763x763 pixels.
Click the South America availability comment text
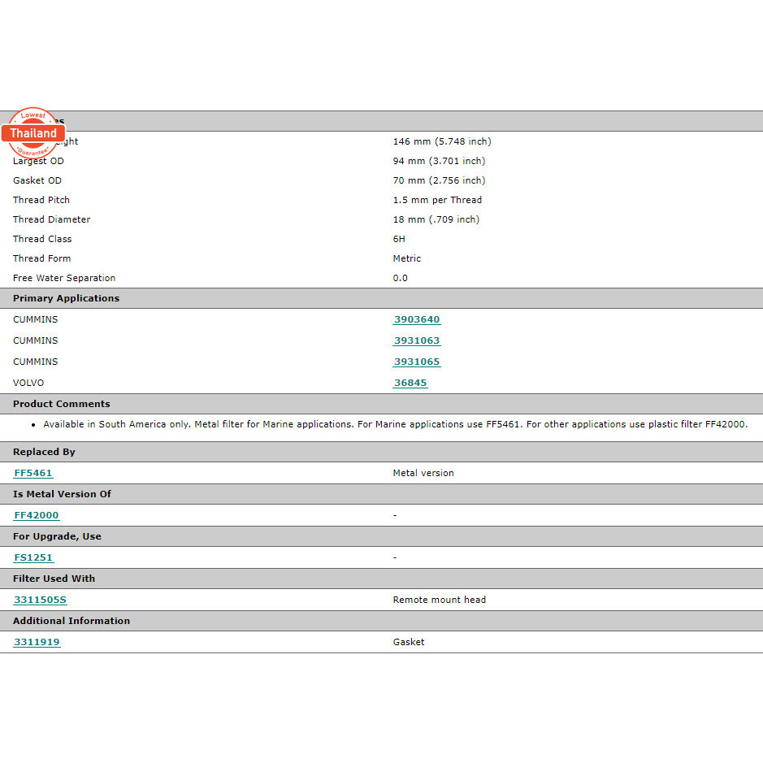395,424
